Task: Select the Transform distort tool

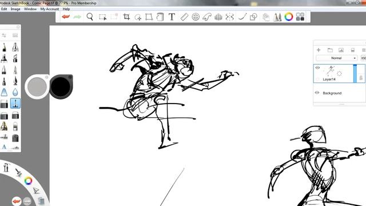Action: tap(149, 17)
